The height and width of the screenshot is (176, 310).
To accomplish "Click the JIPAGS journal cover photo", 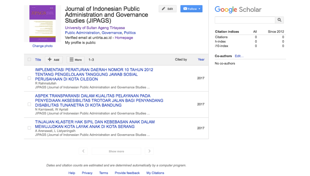I will coord(42,24).
